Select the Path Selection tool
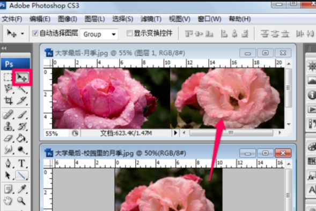The width and height of the screenshot is (316, 211). (x=8, y=176)
